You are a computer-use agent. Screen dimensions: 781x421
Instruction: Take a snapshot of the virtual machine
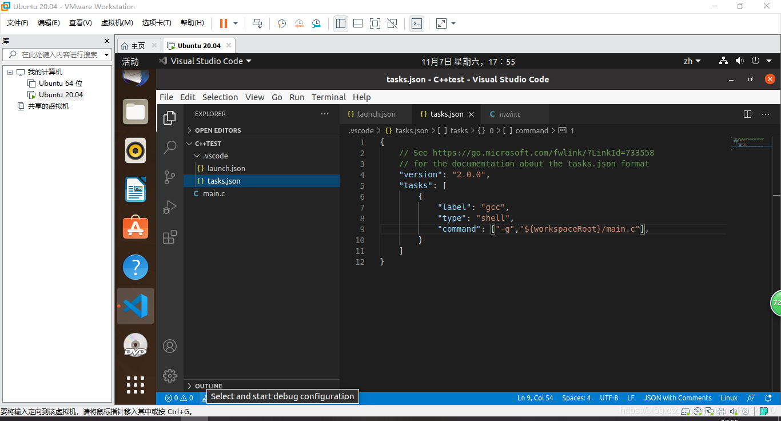click(282, 23)
